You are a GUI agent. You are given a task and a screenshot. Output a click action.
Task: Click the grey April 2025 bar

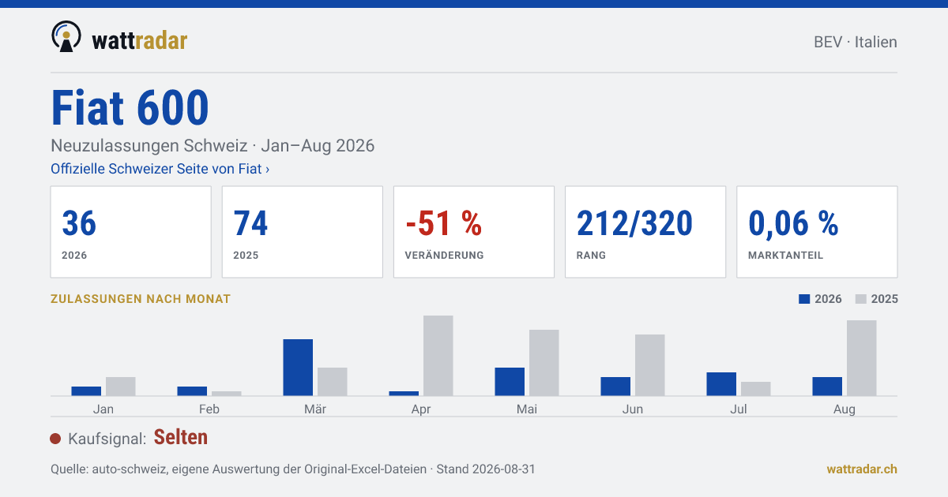click(x=438, y=355)
